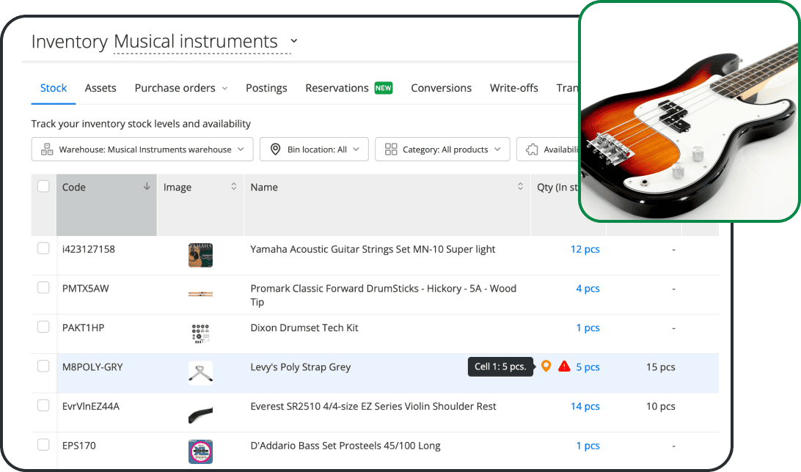Click the Availability filter icon
Viewport: 801px width, 472px height.
(x=530, y=149)
